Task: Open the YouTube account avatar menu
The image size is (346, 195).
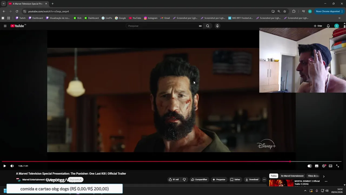Action: 337,26
